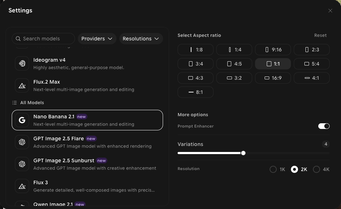Select the 1:8 aspect ratio

(195, 50)
